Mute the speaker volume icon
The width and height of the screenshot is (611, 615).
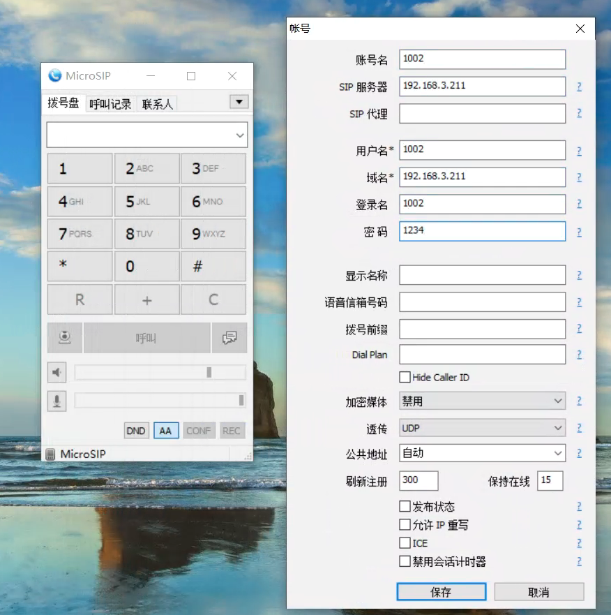[57, 373]
